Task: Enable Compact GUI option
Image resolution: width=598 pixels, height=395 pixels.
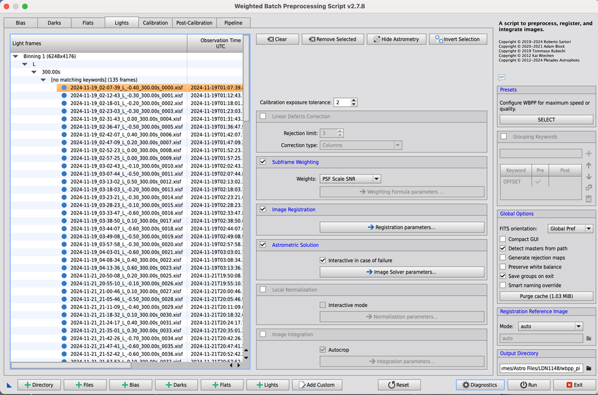Action: click(503, 239)
